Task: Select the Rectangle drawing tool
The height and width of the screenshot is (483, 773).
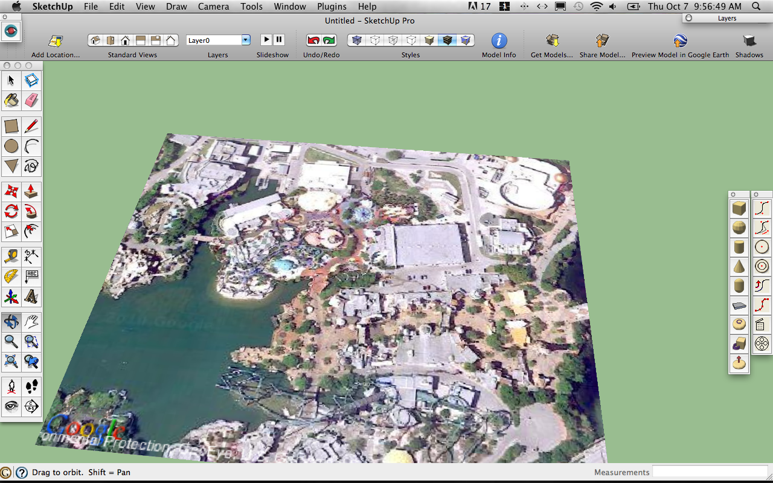Action: click(x=11, y=126)
